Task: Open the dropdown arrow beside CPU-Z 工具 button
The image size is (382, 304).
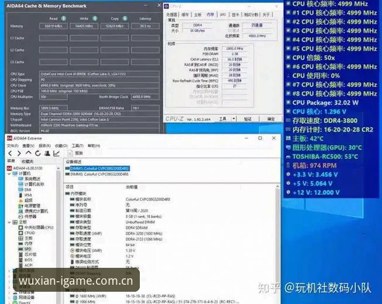Action: pos(233,119)
